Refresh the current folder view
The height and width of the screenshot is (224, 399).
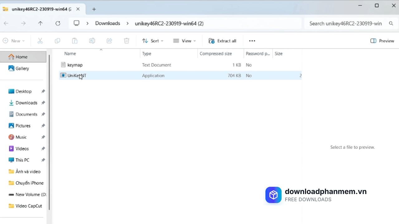click(x=58, y=23)
